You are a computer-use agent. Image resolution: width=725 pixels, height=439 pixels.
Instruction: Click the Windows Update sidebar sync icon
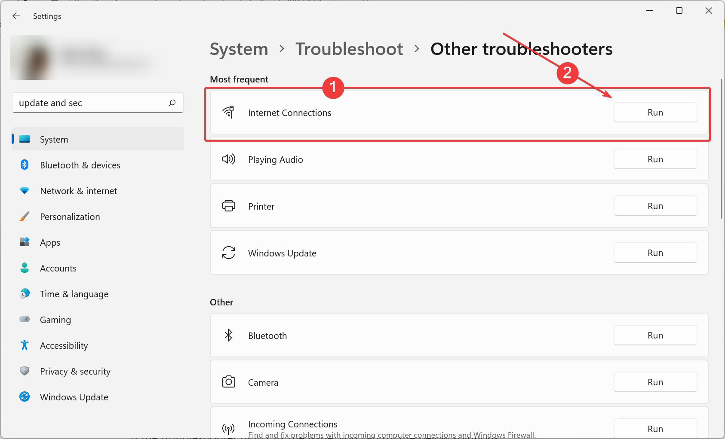pyautogui.click(x=25, y=397)
